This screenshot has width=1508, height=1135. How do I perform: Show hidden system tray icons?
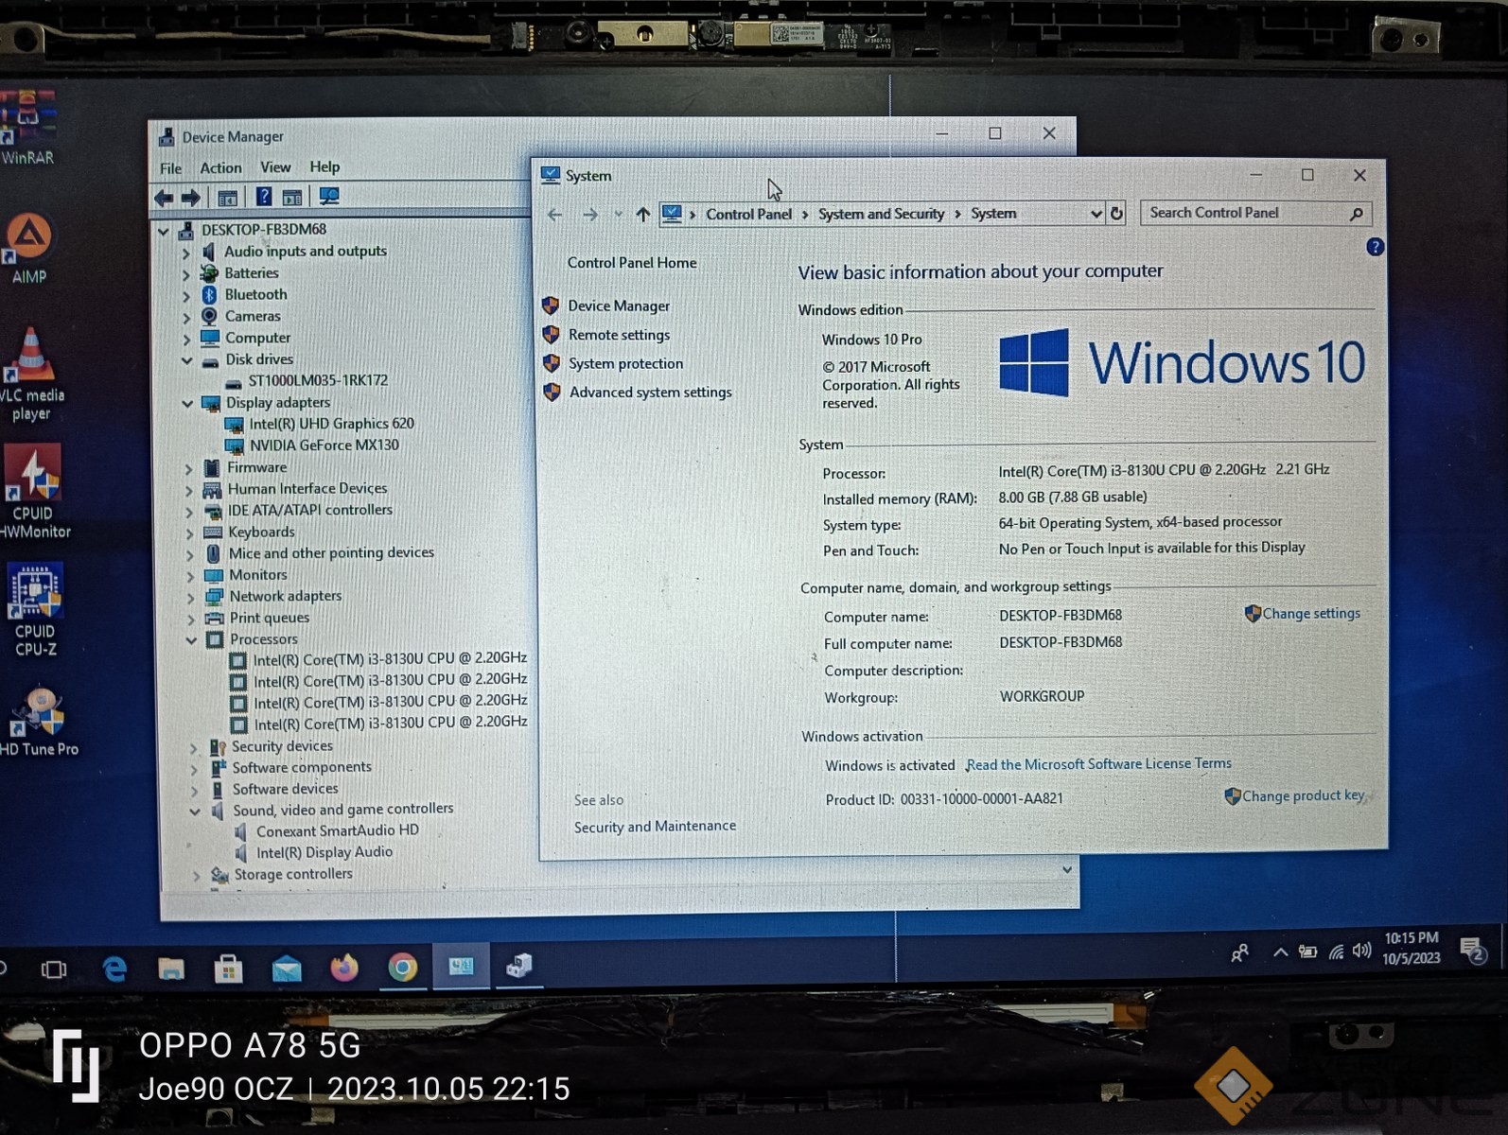[1280, 952]
